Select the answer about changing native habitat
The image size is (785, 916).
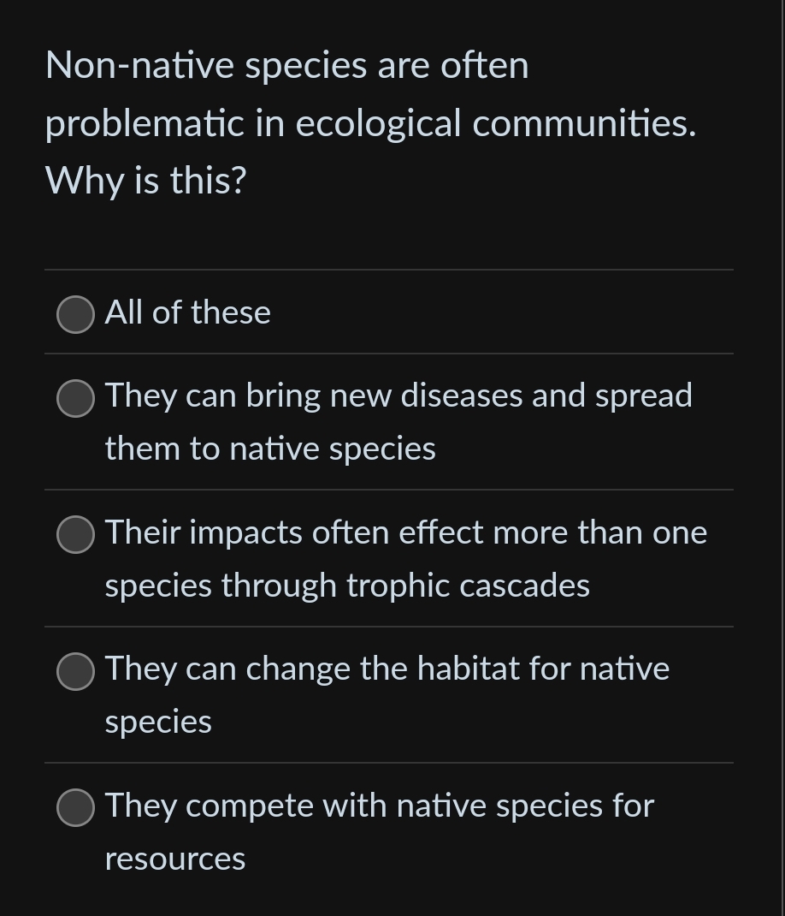pyautogui.click(x=75, y=671)
